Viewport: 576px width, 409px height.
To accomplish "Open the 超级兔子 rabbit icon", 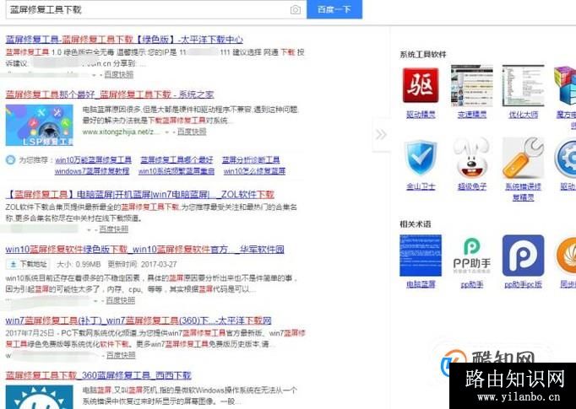I will coord(472,158).
